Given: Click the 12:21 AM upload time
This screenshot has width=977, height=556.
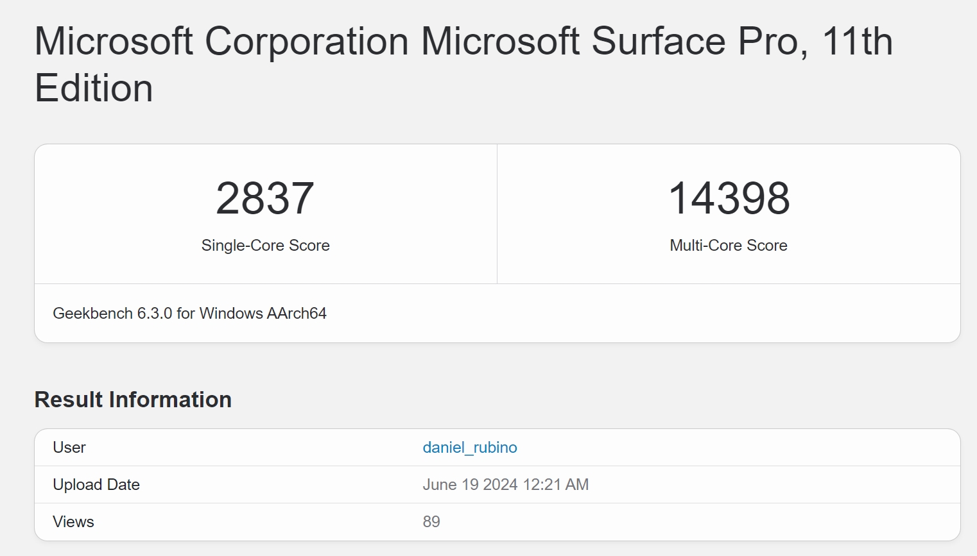Looking at the screenshot, I should [x=556, y=485].
